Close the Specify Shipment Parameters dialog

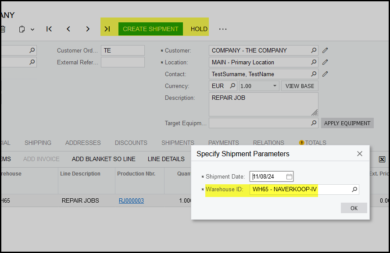(x=360, y=154)
